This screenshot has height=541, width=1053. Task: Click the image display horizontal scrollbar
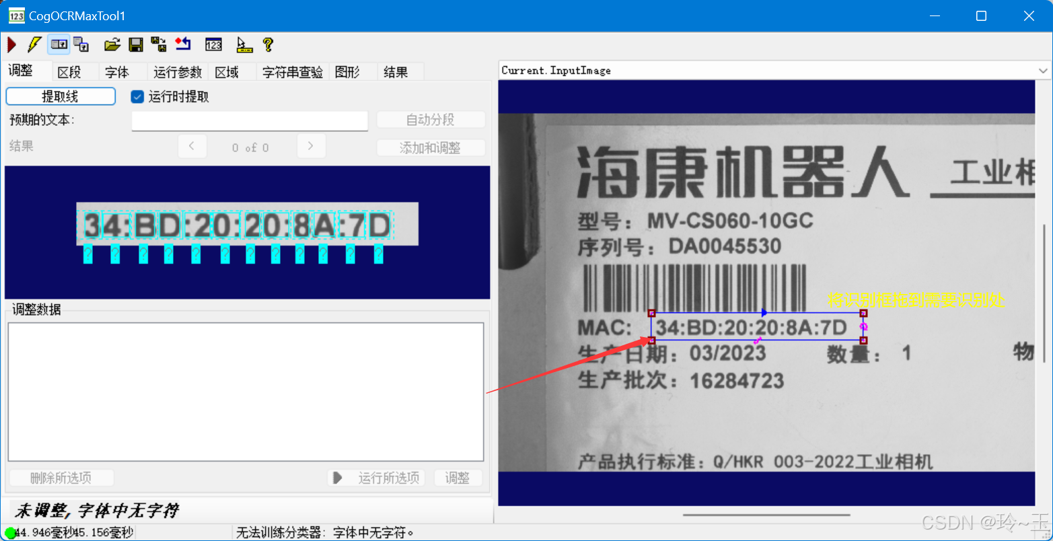(x=766, y=515)
